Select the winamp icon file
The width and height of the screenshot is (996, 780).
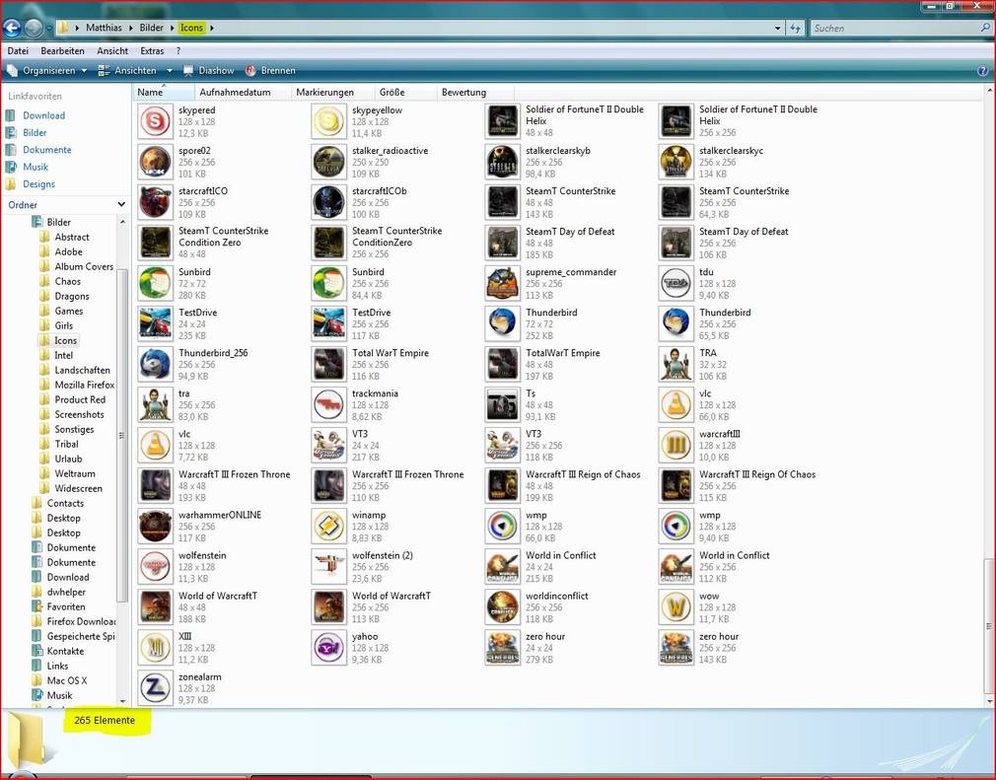[x=329, y=527]
